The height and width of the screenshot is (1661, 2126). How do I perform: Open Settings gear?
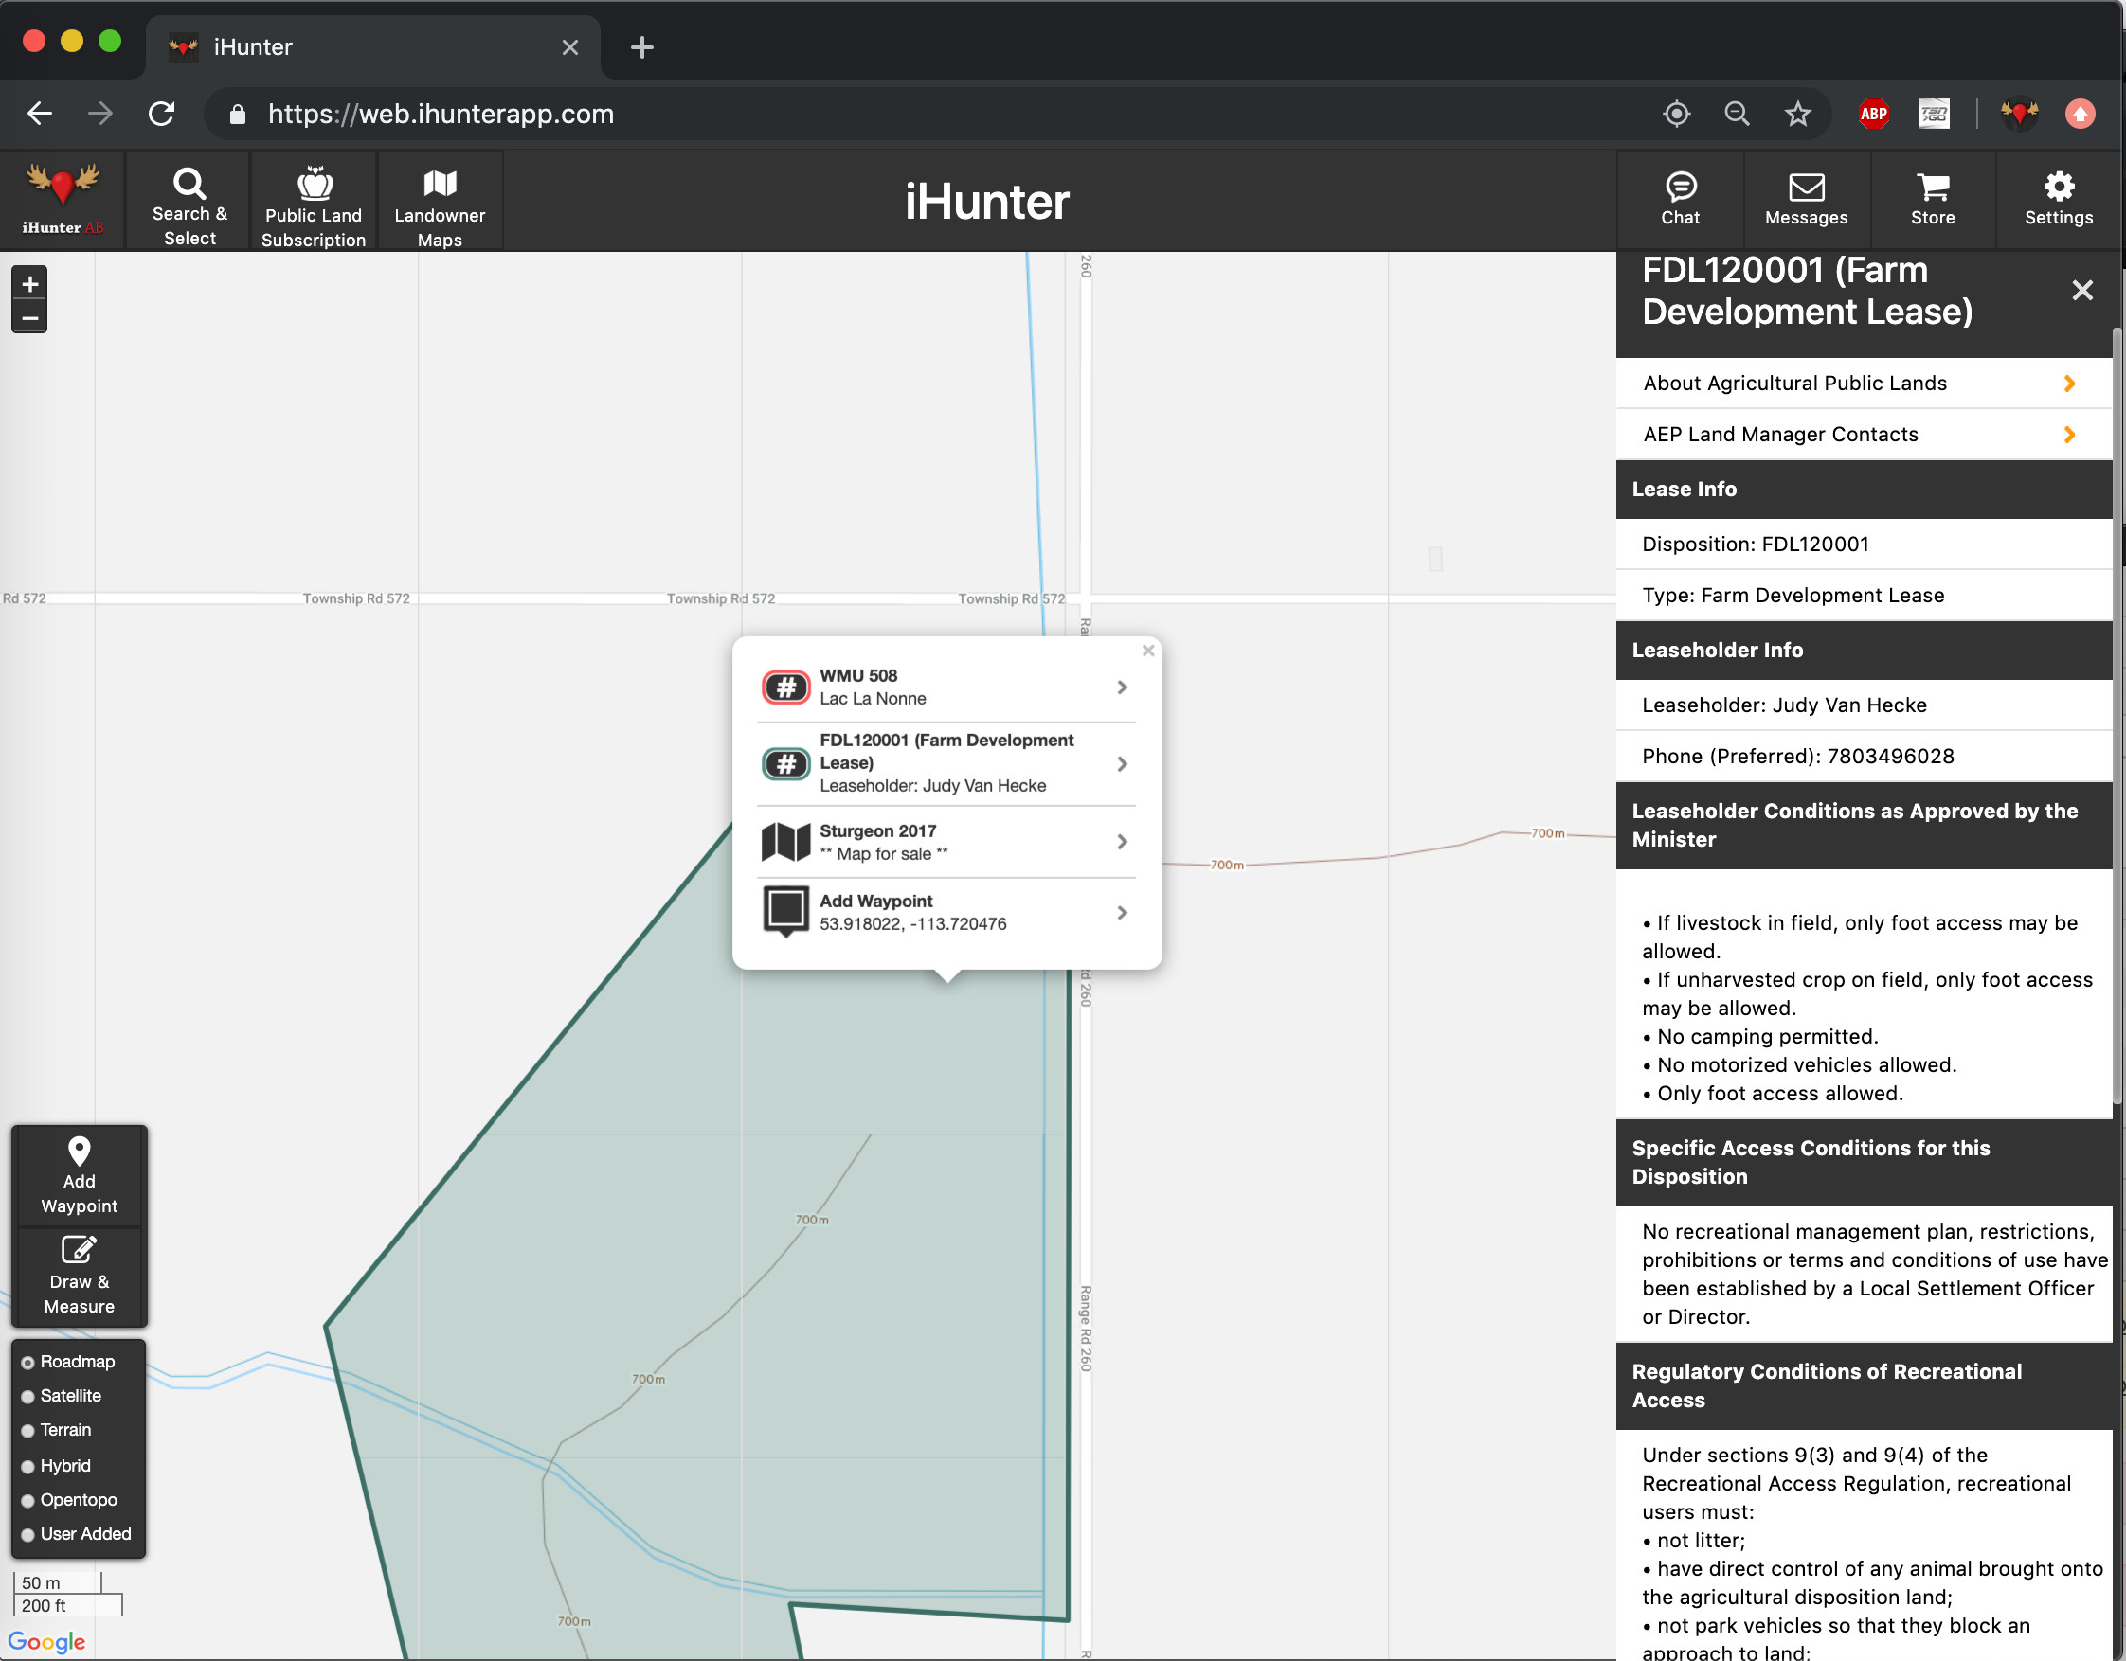pos(2058,200)
